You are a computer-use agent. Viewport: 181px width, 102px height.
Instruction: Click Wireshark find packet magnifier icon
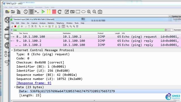click(40, 26)
